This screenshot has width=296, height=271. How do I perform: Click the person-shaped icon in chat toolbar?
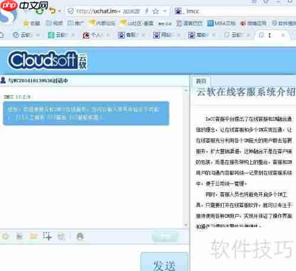pos(80,236)
